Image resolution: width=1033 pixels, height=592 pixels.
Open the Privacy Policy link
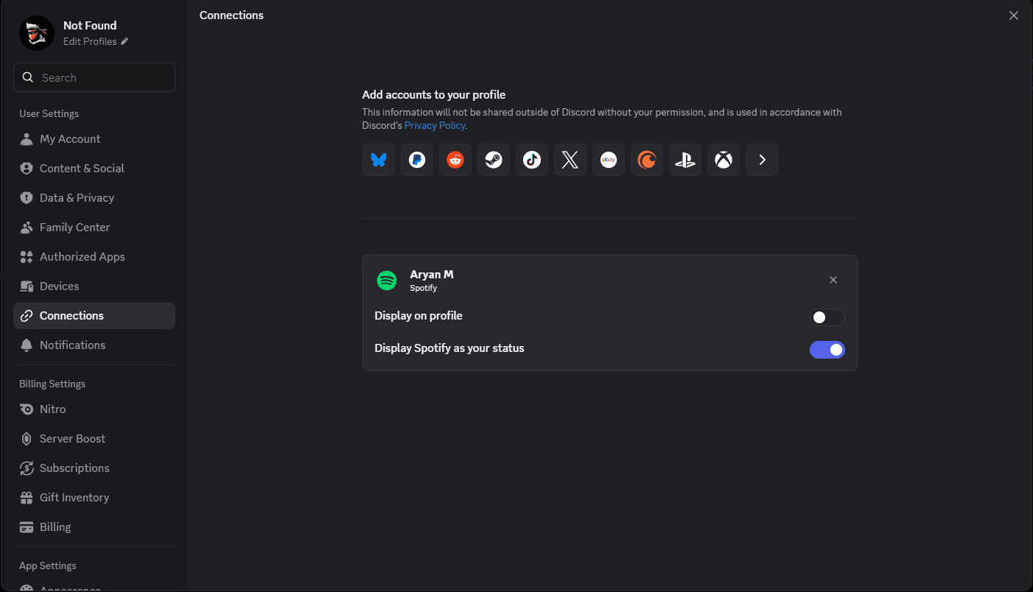pyautogui.click(x=435, y=125)
